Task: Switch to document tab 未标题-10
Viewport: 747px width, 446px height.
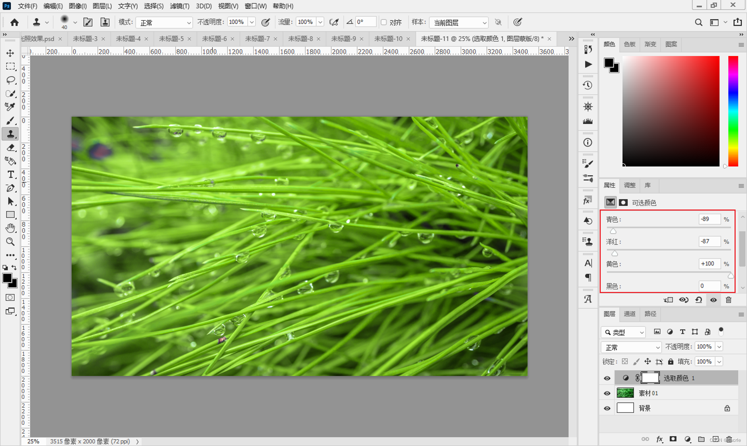Action: [388, 39]
